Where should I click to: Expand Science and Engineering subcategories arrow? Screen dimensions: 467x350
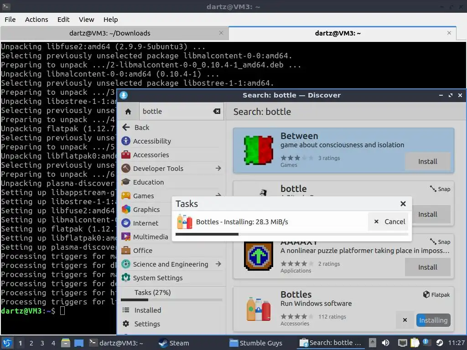pyautogui.click(x=218, y=264)
